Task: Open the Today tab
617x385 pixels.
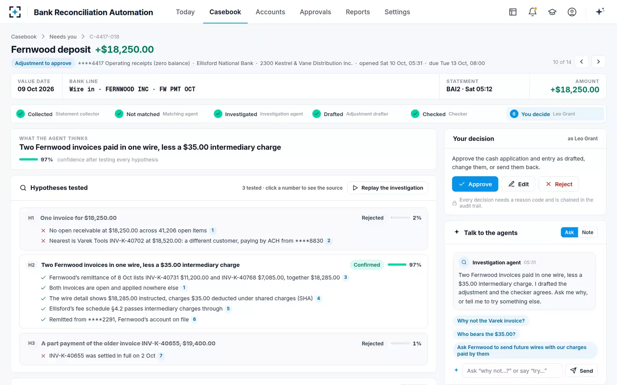Action: (x=185, y=12)
